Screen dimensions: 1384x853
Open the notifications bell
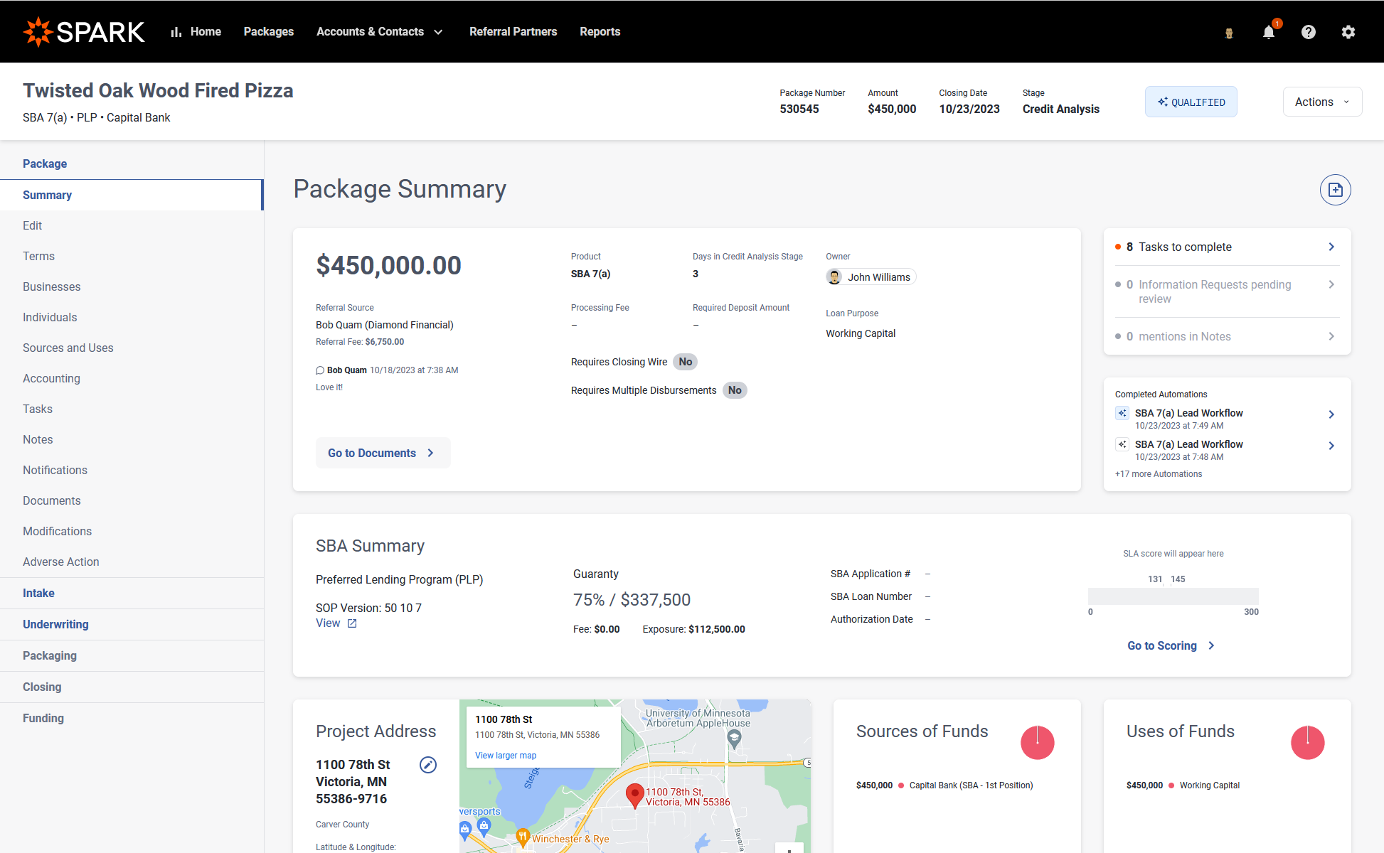[x=1269, y=32]
